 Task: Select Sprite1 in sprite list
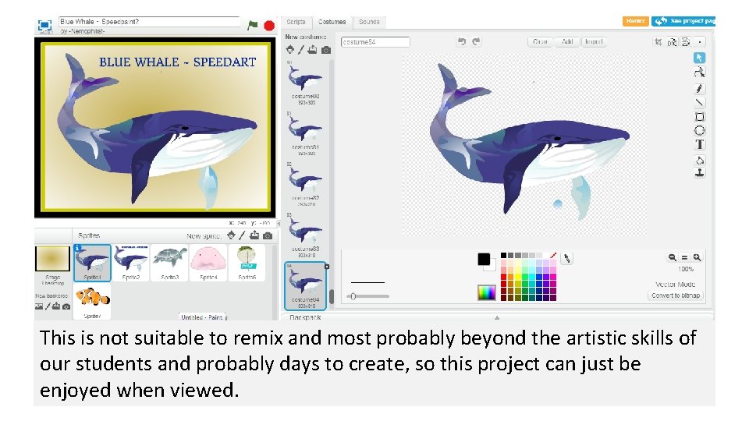[x=92, y=263]
